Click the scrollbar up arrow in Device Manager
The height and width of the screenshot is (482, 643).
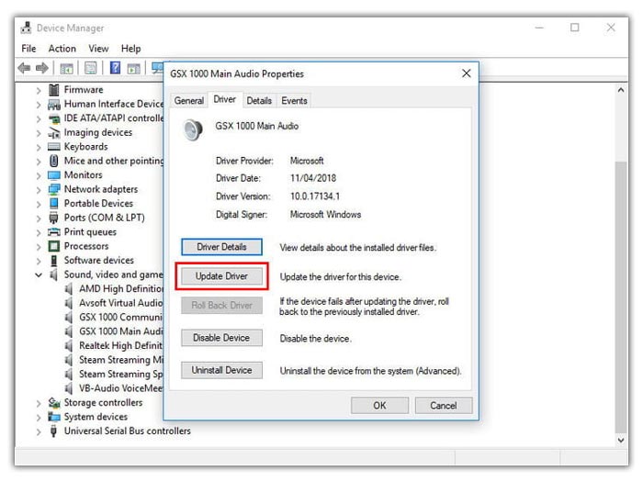[621, 90]
